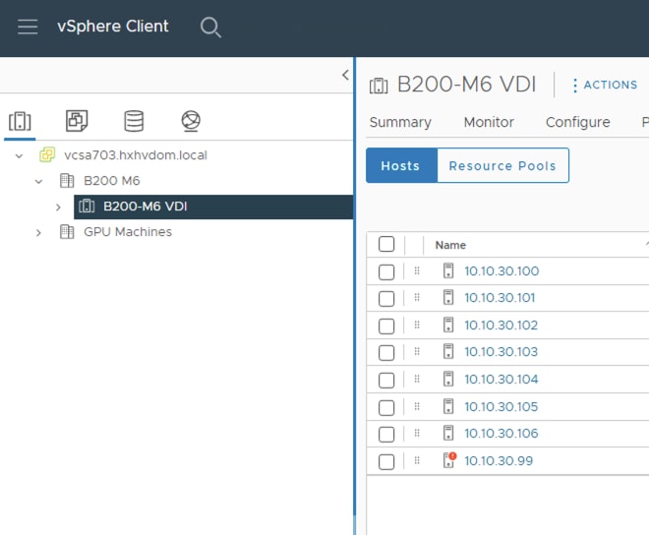Click the datacenter icon beside B200 M6
The image size is (649, 535).
click(x=67, y=181)
